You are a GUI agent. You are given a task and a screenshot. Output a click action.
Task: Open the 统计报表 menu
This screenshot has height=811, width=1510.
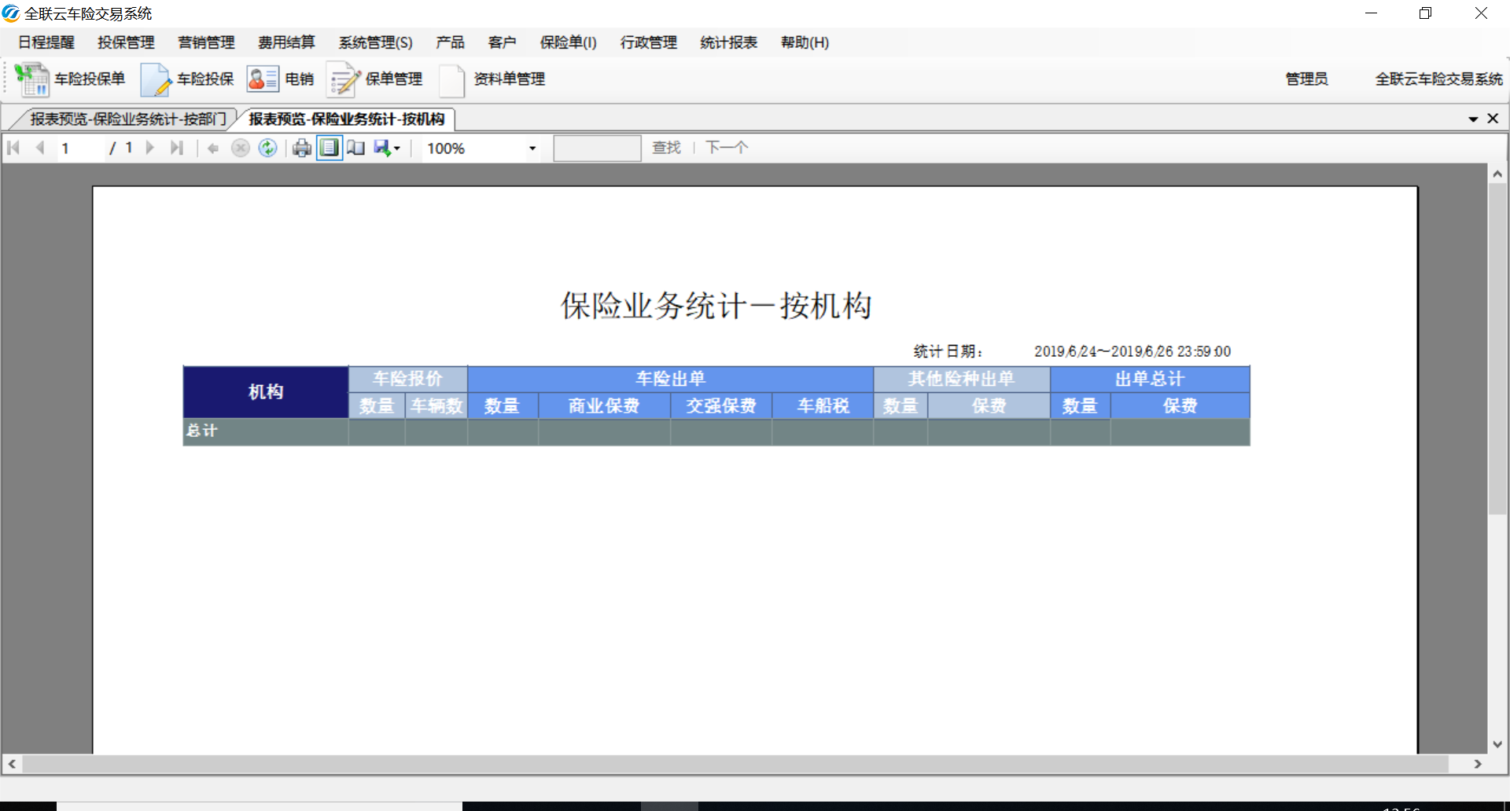pos(728,42)
